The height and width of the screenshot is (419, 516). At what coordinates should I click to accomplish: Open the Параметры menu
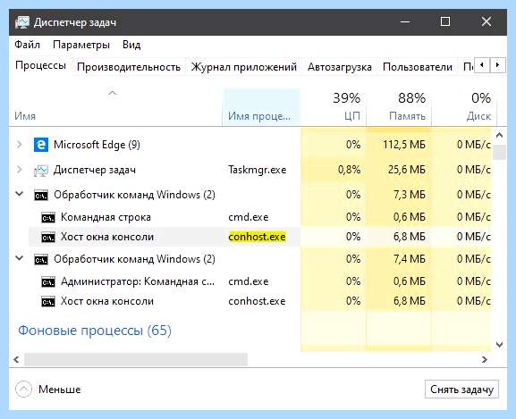[x=81, y=45]
